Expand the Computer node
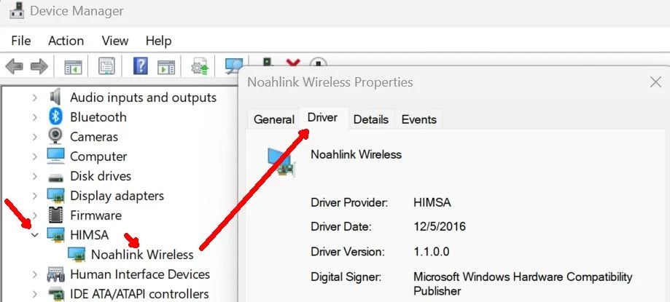The width and height of the screenshot is (670, 302). tap(35, 156)
